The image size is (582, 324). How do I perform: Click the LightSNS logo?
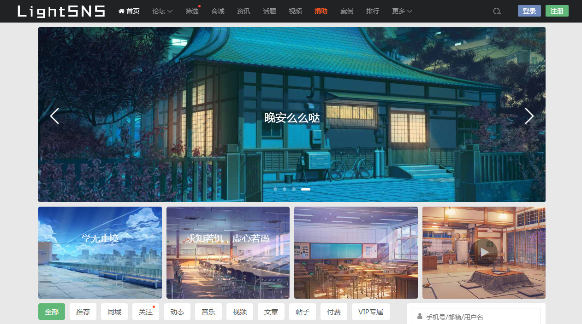pyautogui.click(x=61, y=11)
